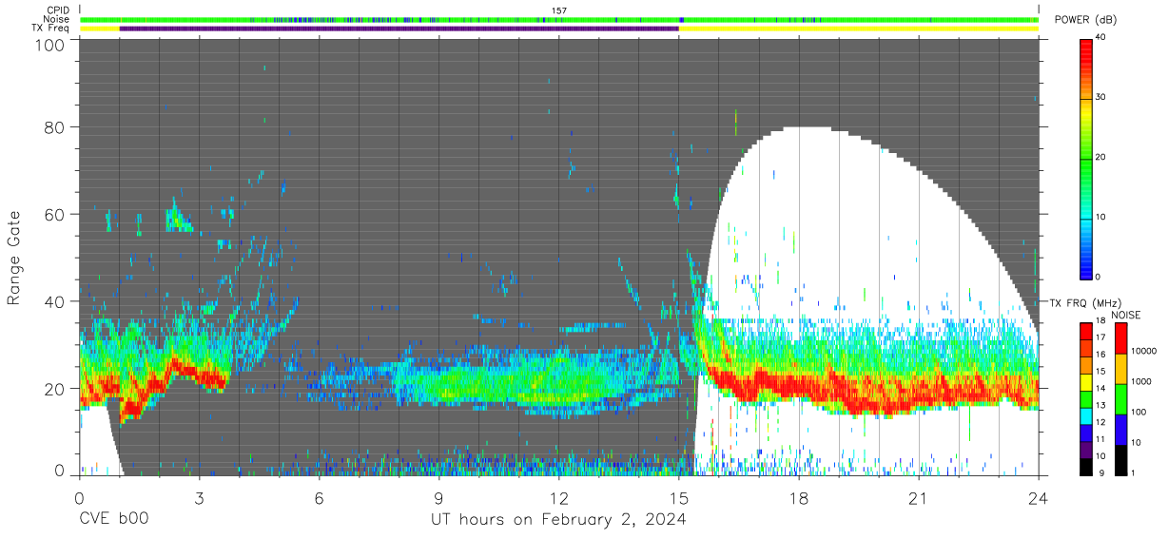The image size is (1168, 539).
Task: Click the green middle of the power colorbar
Action: 1086,162
